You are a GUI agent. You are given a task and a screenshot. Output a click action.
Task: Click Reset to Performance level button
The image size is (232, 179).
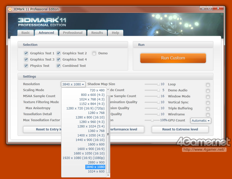pyautogui.click(x=127, y=129)
